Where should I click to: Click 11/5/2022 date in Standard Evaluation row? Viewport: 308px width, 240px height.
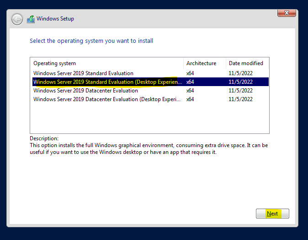tap(240, 73)
